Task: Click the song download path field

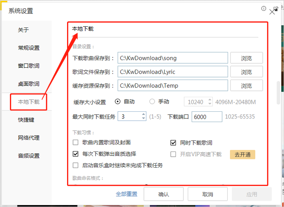Action: (173, 58)
